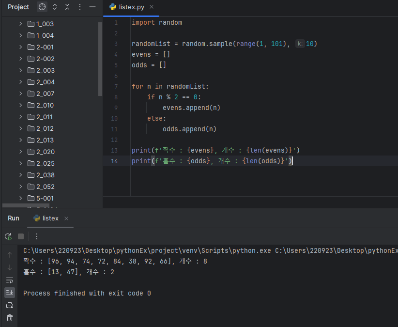Viewport: 398px width, 327px height.
Task: Expand the 1_003 folder
Action: tap(20, 24)
